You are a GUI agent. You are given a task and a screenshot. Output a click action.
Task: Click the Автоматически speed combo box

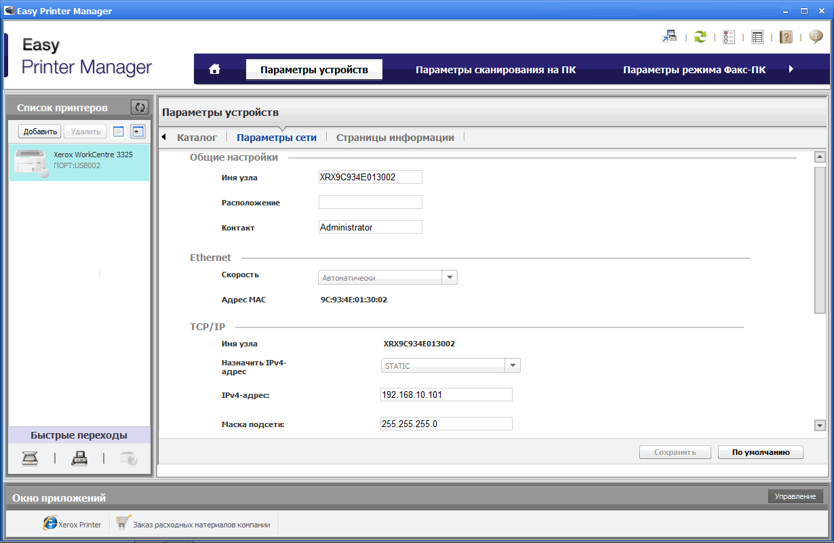point(388,277)
